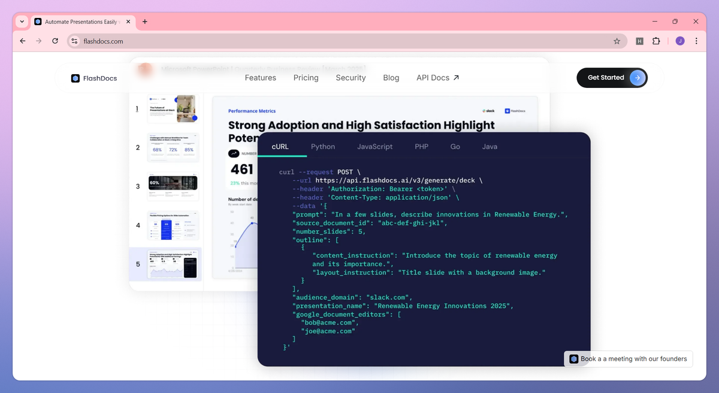Click the "source_document_id" code line

370,223
